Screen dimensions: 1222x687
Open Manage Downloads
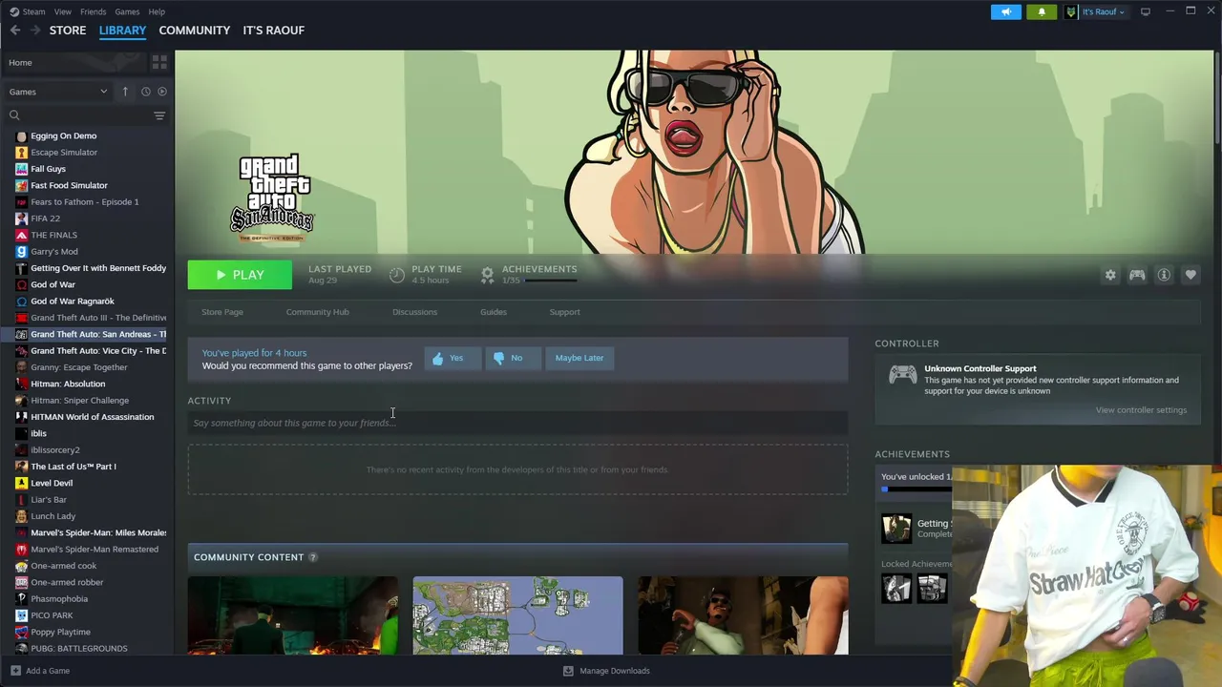click(x=606, y=671)
